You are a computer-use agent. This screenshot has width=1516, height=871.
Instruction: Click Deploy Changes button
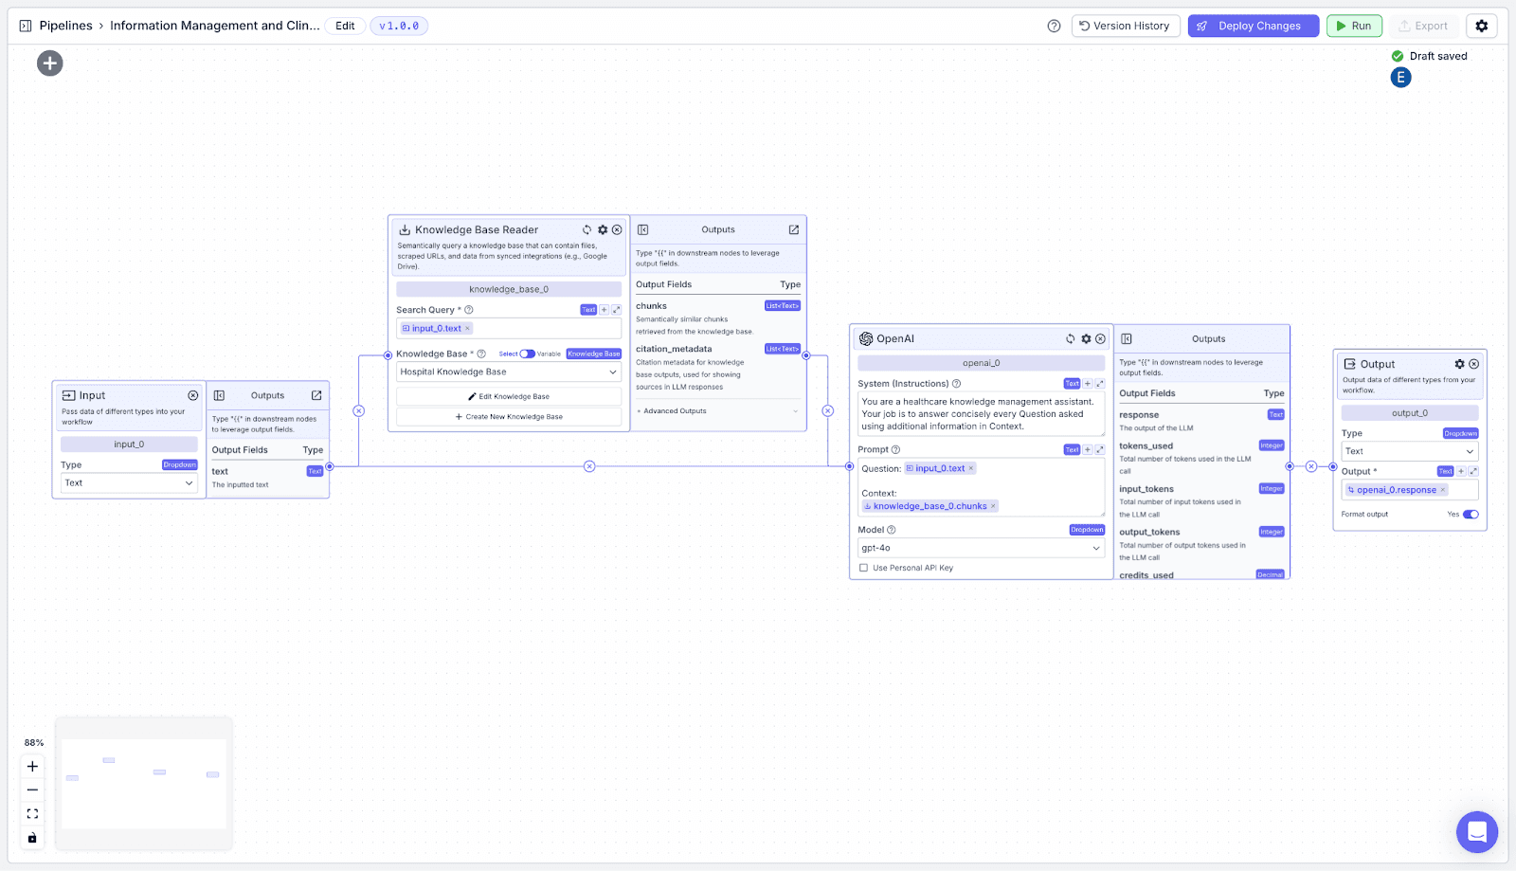tap(1254, 26)
